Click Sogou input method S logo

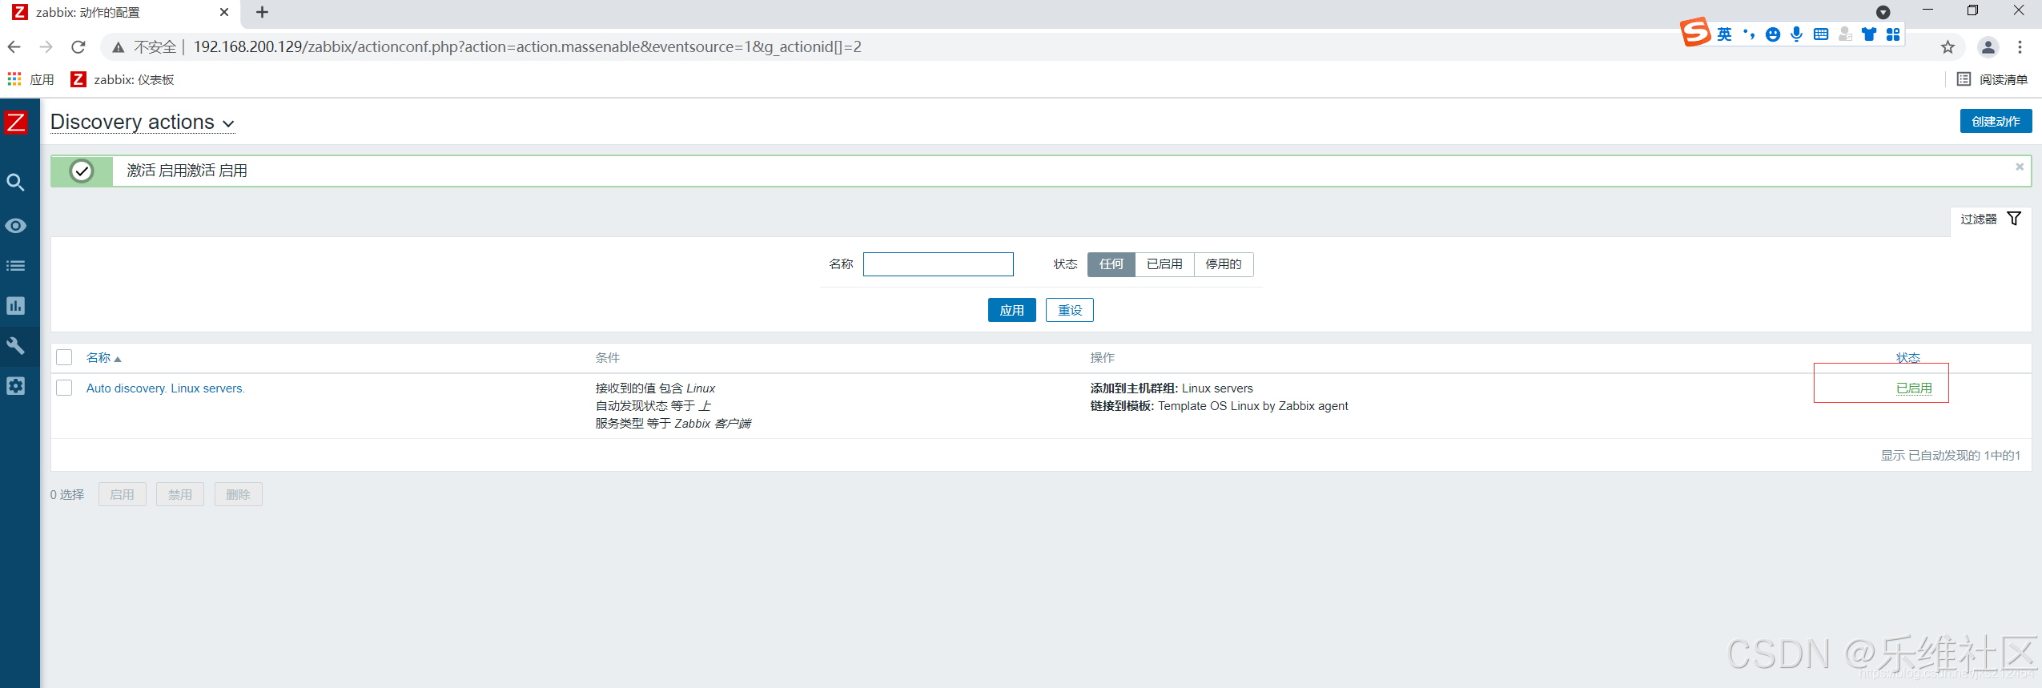(1695, 33)
